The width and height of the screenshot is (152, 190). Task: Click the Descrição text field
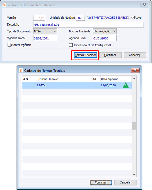tap(89, 25)
